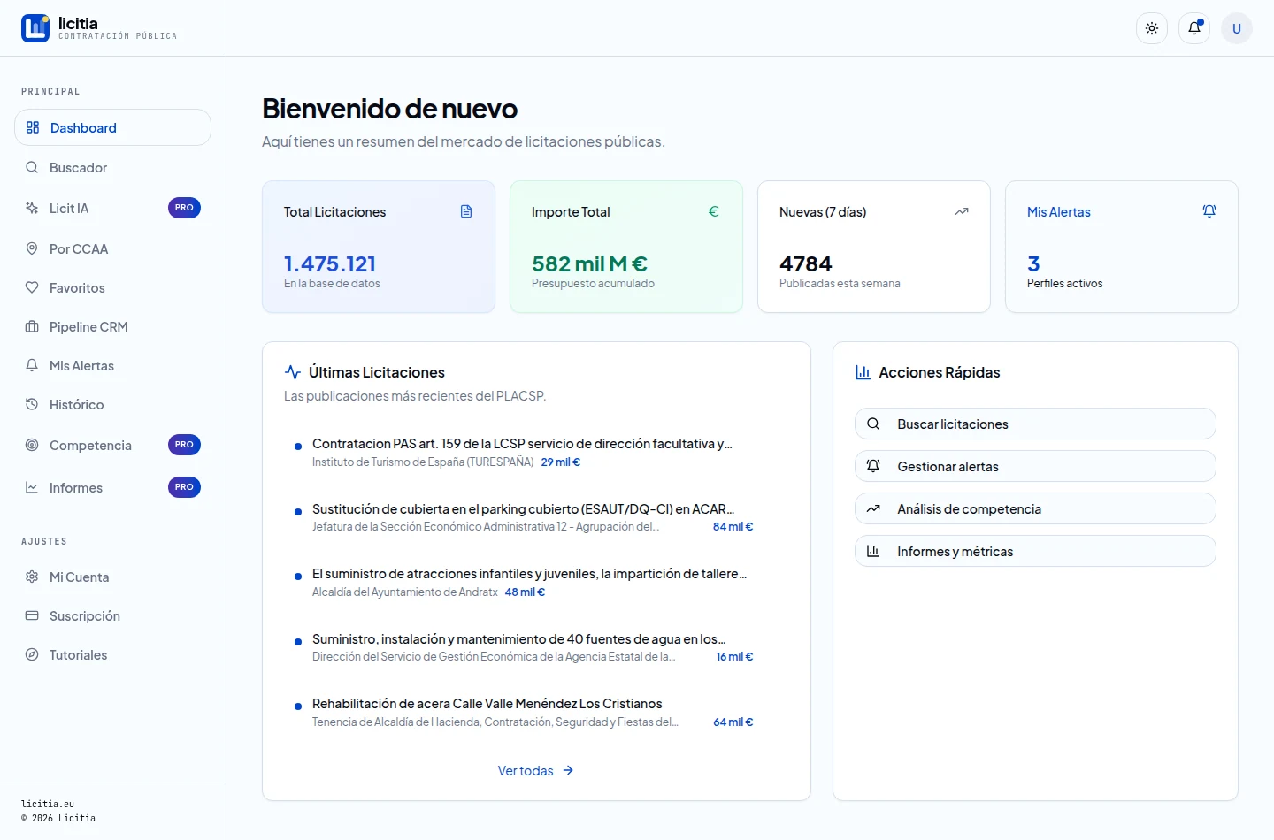Click the trend icon on Nuevas card
This screenshot has height=840, width=1274.
pos(962,211)
